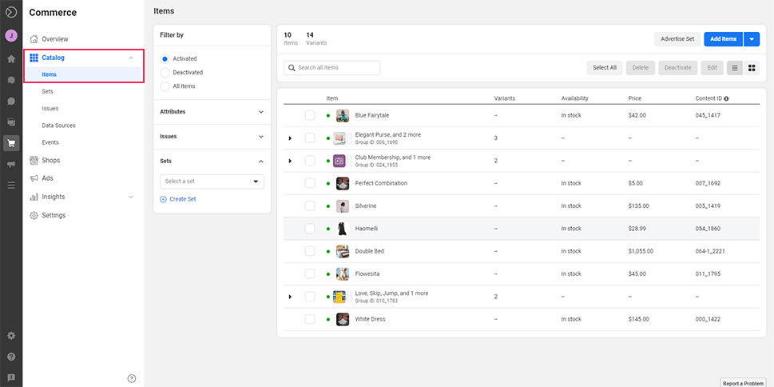
Task: Open the megaphone ads icon in rail
Action: 11,164
